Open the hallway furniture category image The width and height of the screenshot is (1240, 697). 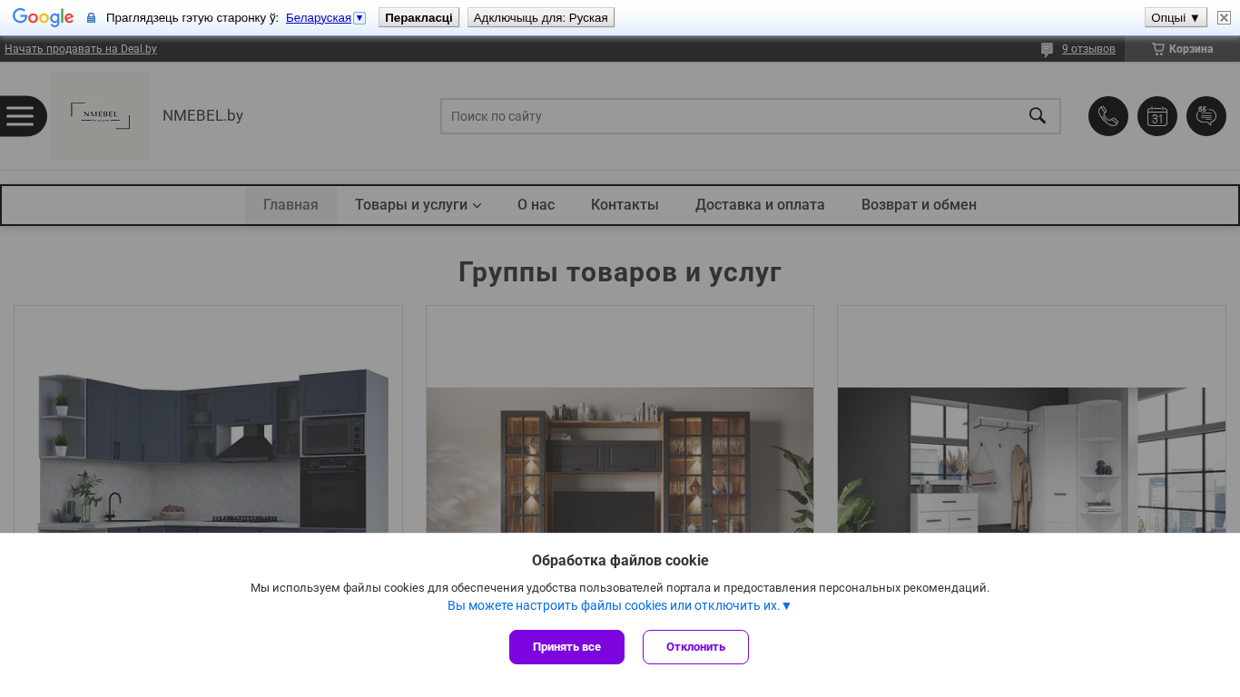pyautogui.click(x=1031, y=461)
